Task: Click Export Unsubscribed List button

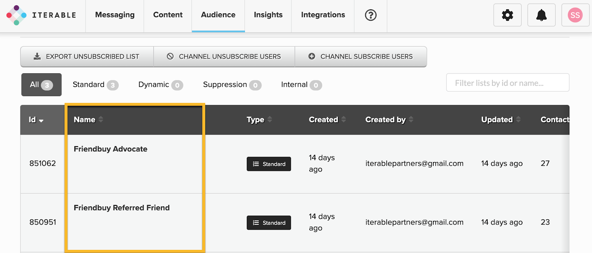Action: tap(87, 57)
